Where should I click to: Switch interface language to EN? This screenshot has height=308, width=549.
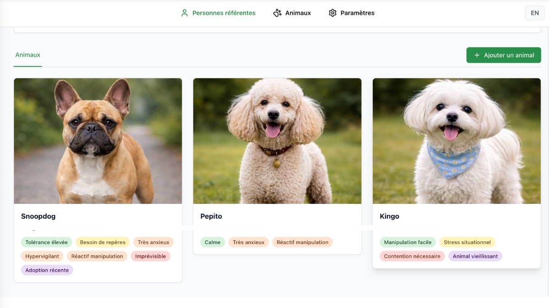point(534,13)
